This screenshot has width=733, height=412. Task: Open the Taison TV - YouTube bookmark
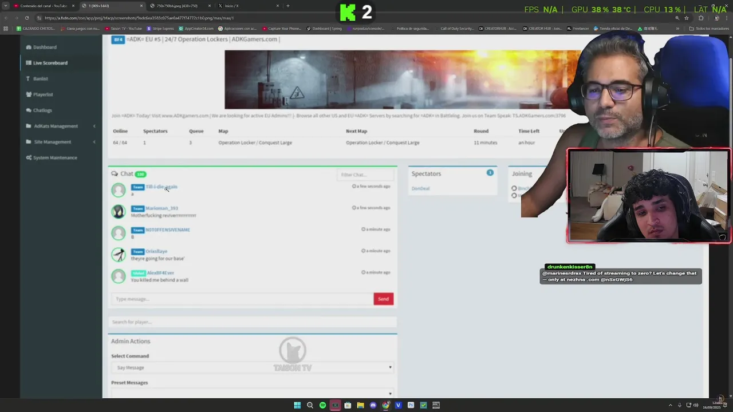point(124,28)
